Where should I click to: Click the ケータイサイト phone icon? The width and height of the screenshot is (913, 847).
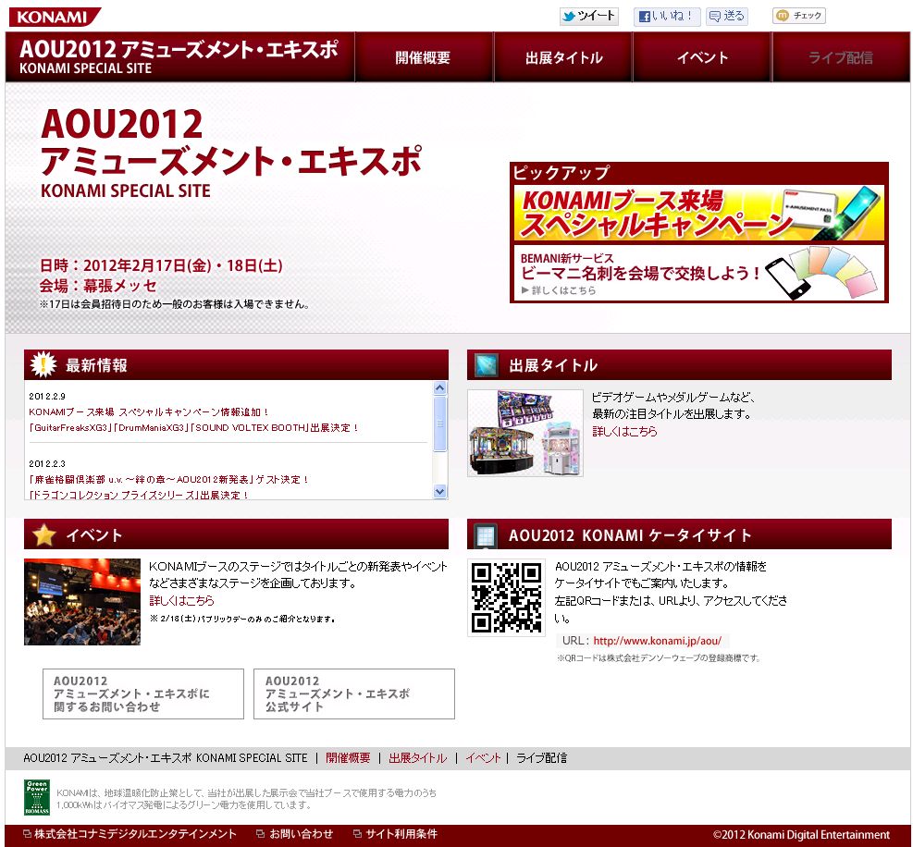[486, 535]
